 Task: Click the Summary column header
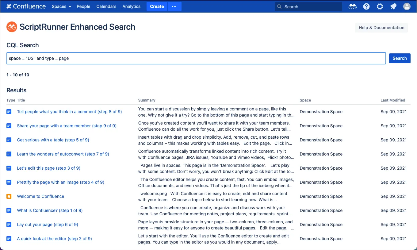tap(147, 100)
